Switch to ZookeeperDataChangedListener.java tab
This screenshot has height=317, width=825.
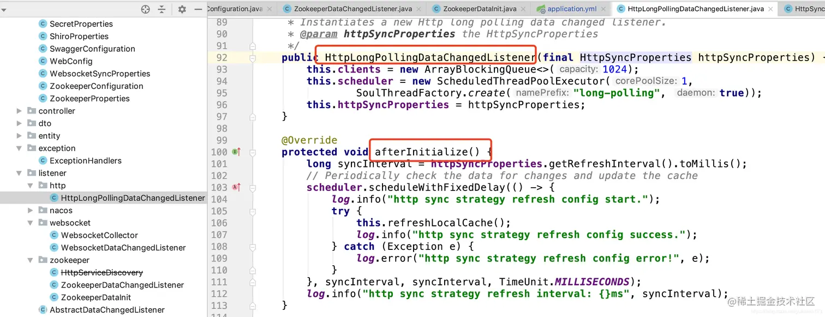tap(352, 9)
